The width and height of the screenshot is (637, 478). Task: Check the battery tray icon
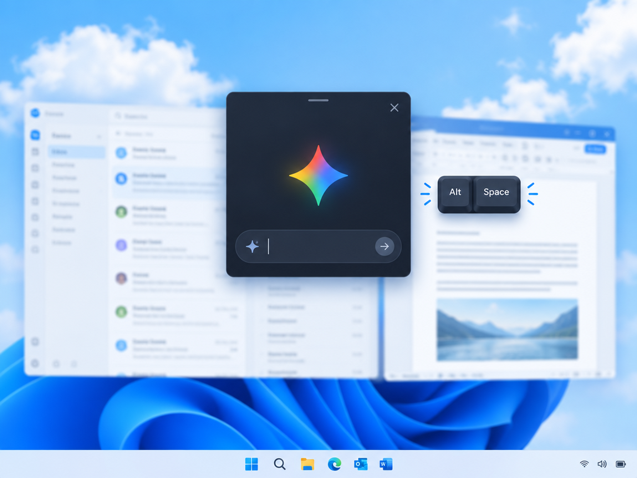point(621,464)
